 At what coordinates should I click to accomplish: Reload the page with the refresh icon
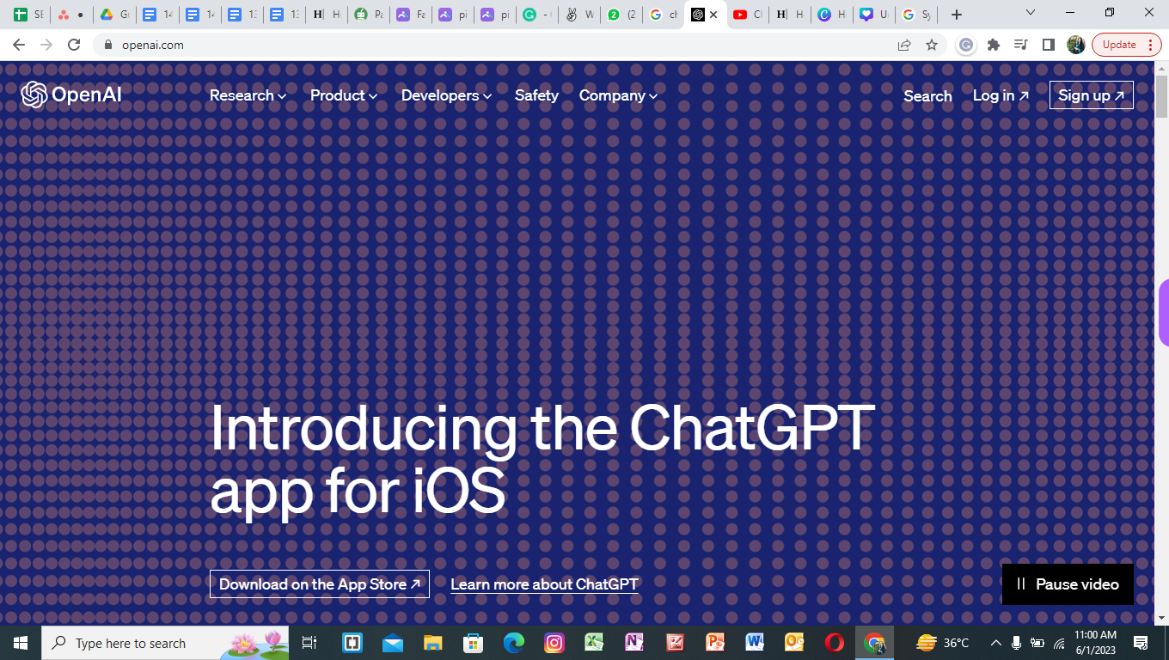click(x=74, y=45)
